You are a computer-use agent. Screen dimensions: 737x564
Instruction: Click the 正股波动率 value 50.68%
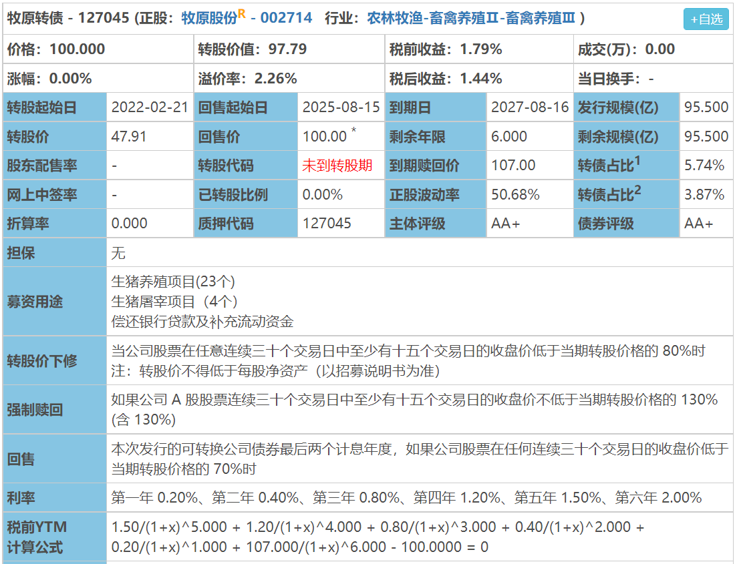point(515,194)
